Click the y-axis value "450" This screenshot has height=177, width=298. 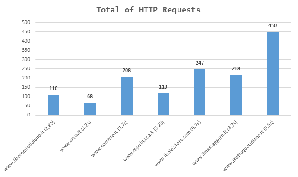[26, 31]
